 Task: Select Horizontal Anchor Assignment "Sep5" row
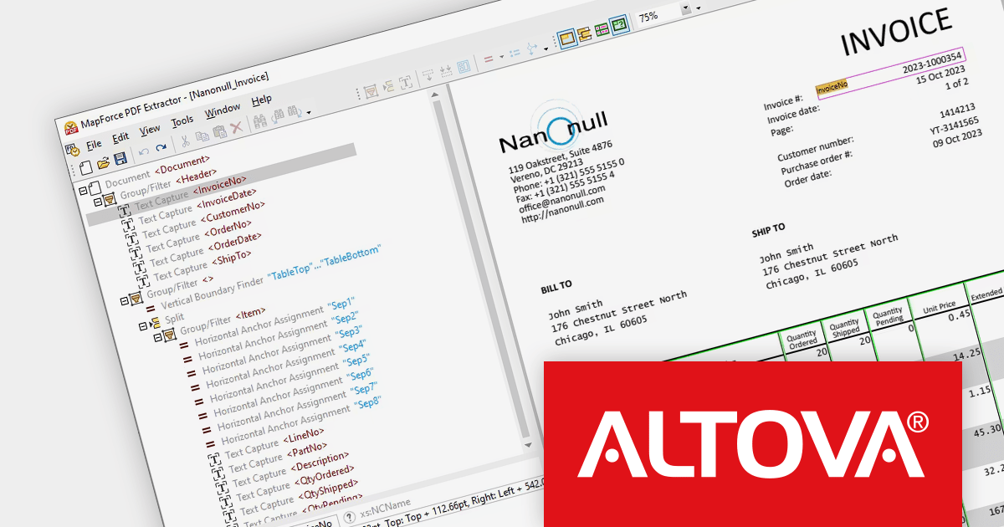click(x=284, y=380)
